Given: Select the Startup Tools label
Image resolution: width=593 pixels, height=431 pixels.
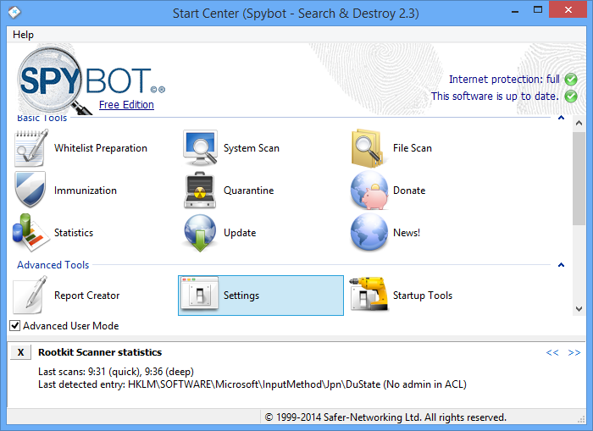Looking at the screenshot, I should click(423, 296).
